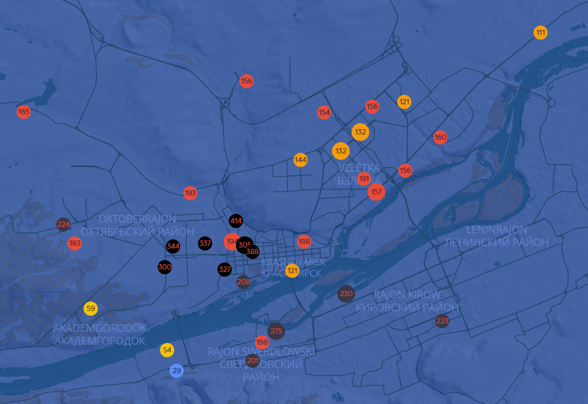Select the red marker labeled 165
588x404 pixels.
[24, 111]
